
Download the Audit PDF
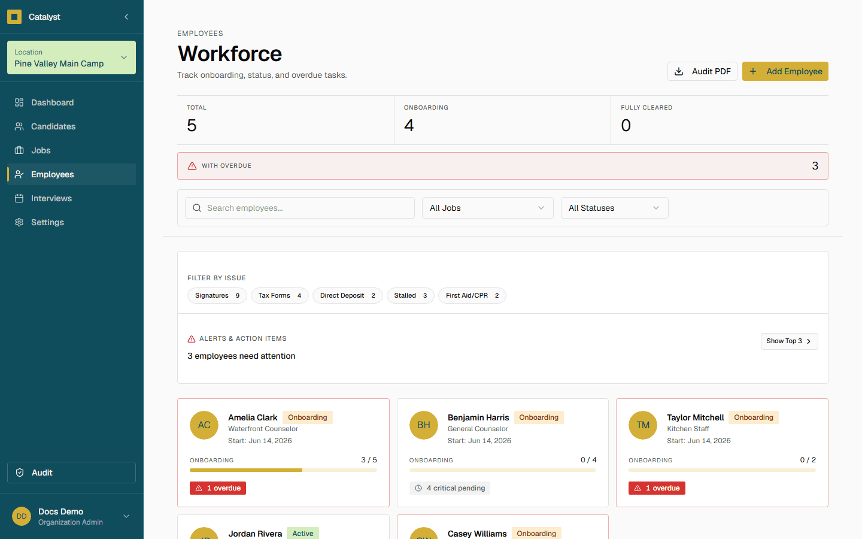pyautogui.click(x=702, y=71)
